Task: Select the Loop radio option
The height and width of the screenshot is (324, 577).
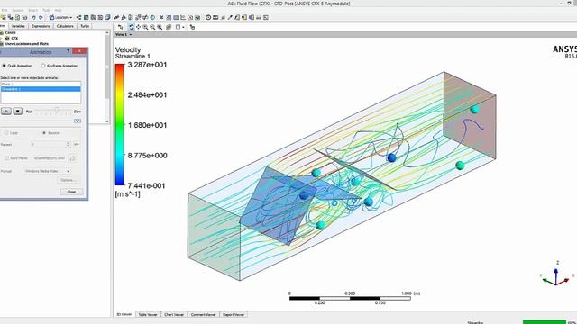Action: click(6, 133)
